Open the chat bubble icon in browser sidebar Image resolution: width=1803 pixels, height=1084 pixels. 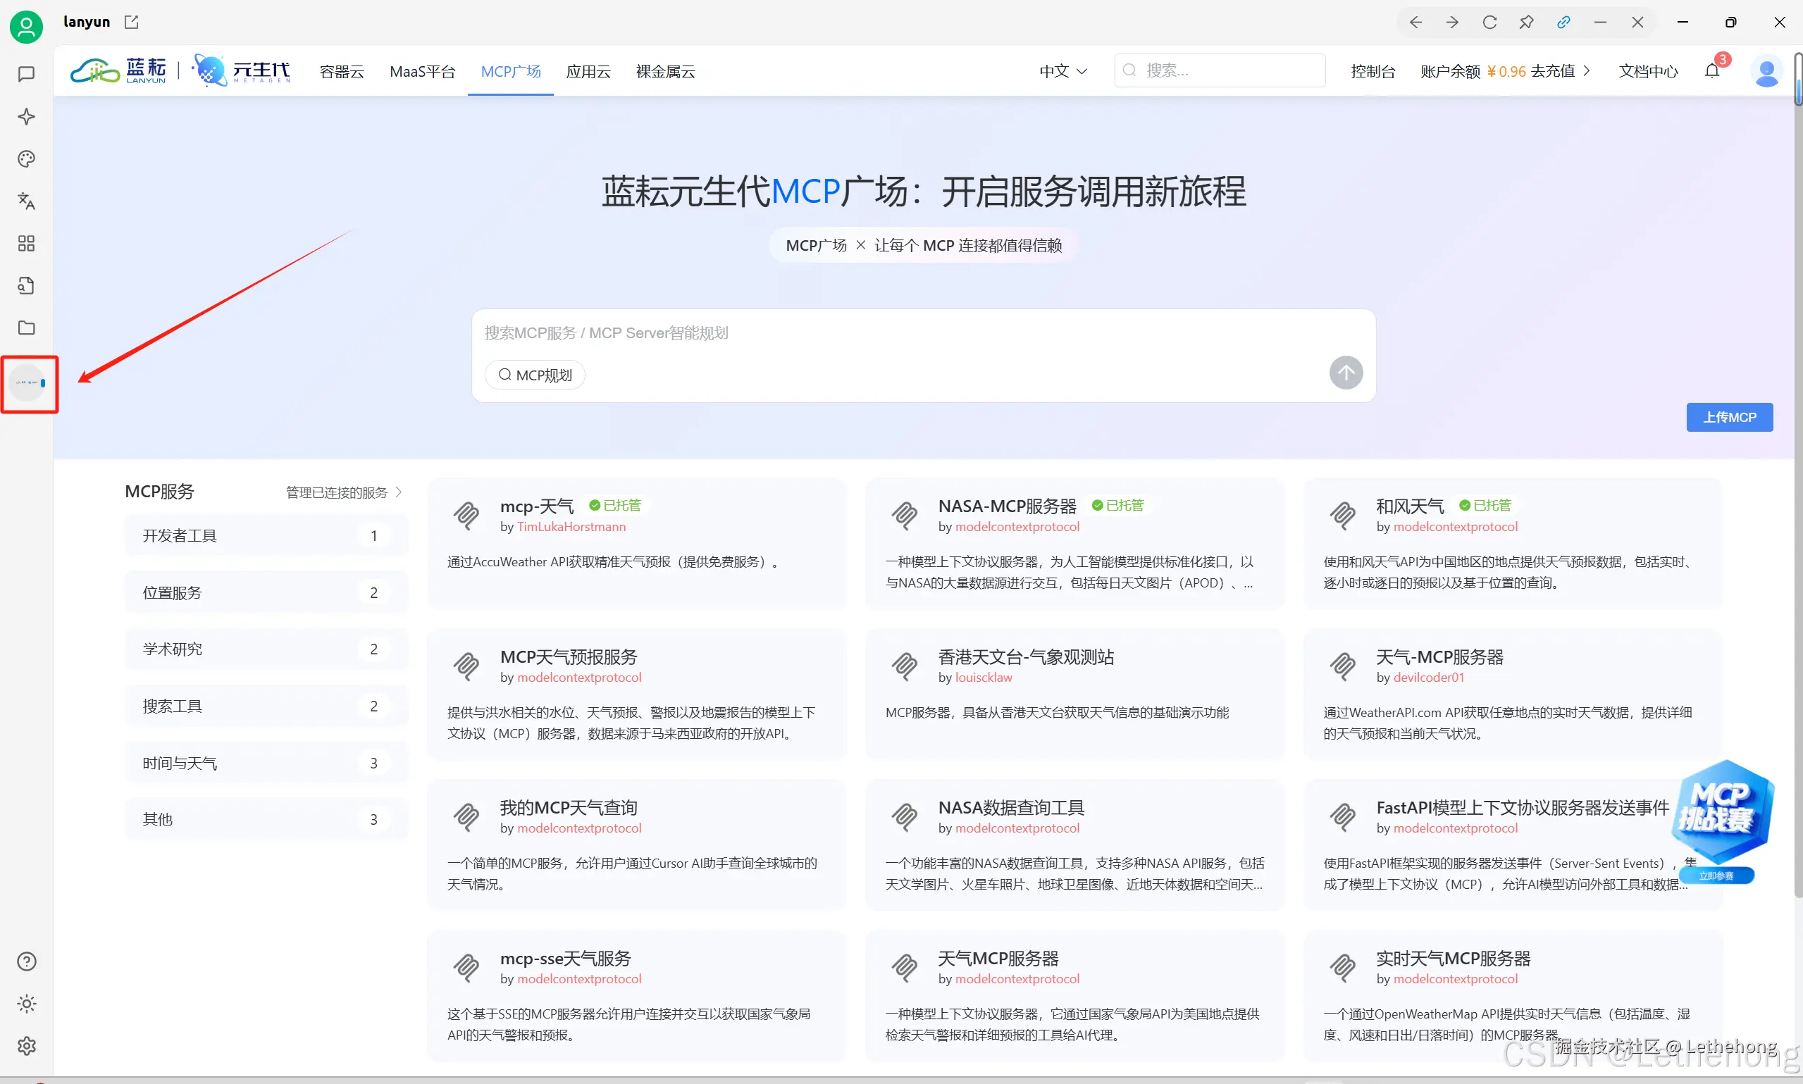pyautogui.click(x=26, y=74)
